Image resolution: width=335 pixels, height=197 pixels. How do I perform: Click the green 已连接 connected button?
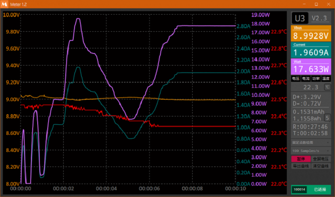[x=320, y=189]
